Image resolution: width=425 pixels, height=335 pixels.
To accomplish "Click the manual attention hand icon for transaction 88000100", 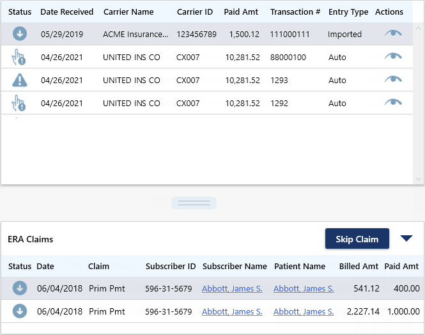I will pyautogui.click(x=19, y=57).
